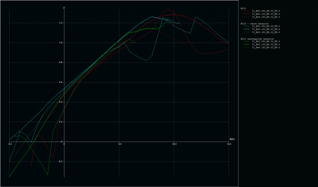Screen dimensions: 318x187
Task: Click Re0.050 label under ostre natarcie
Action: coord(266,26)
